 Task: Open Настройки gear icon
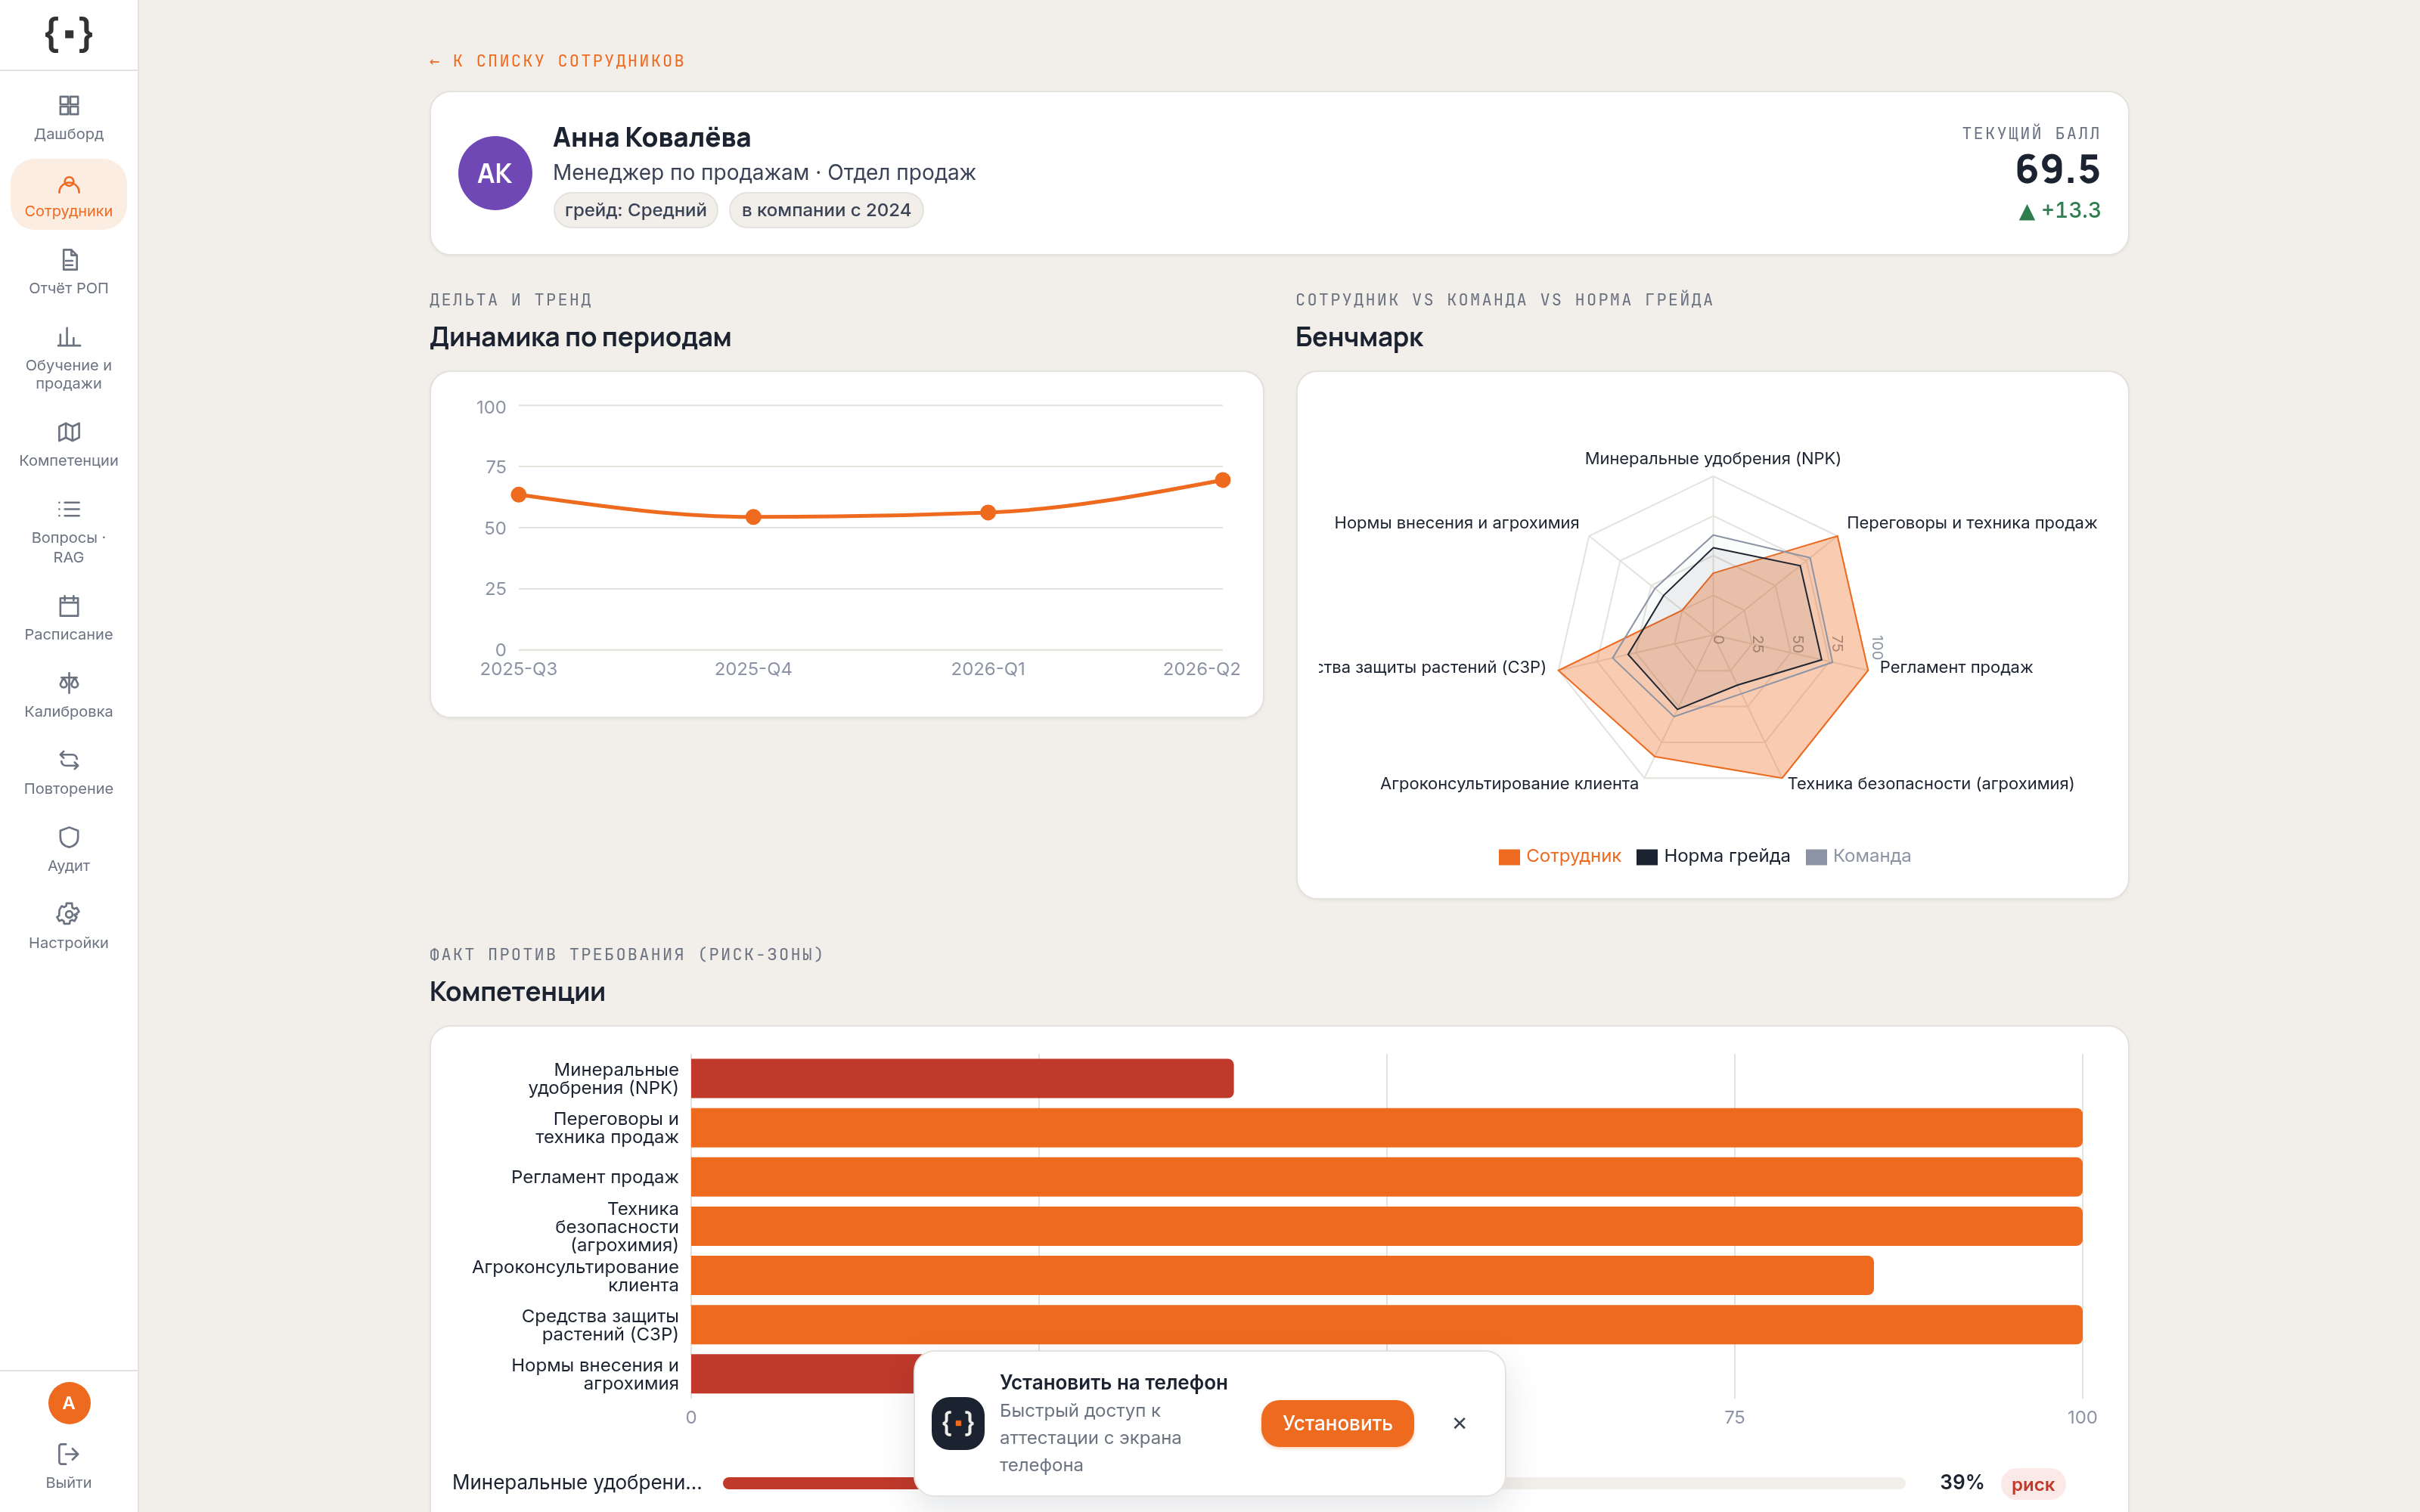click(x=68, y=914)
